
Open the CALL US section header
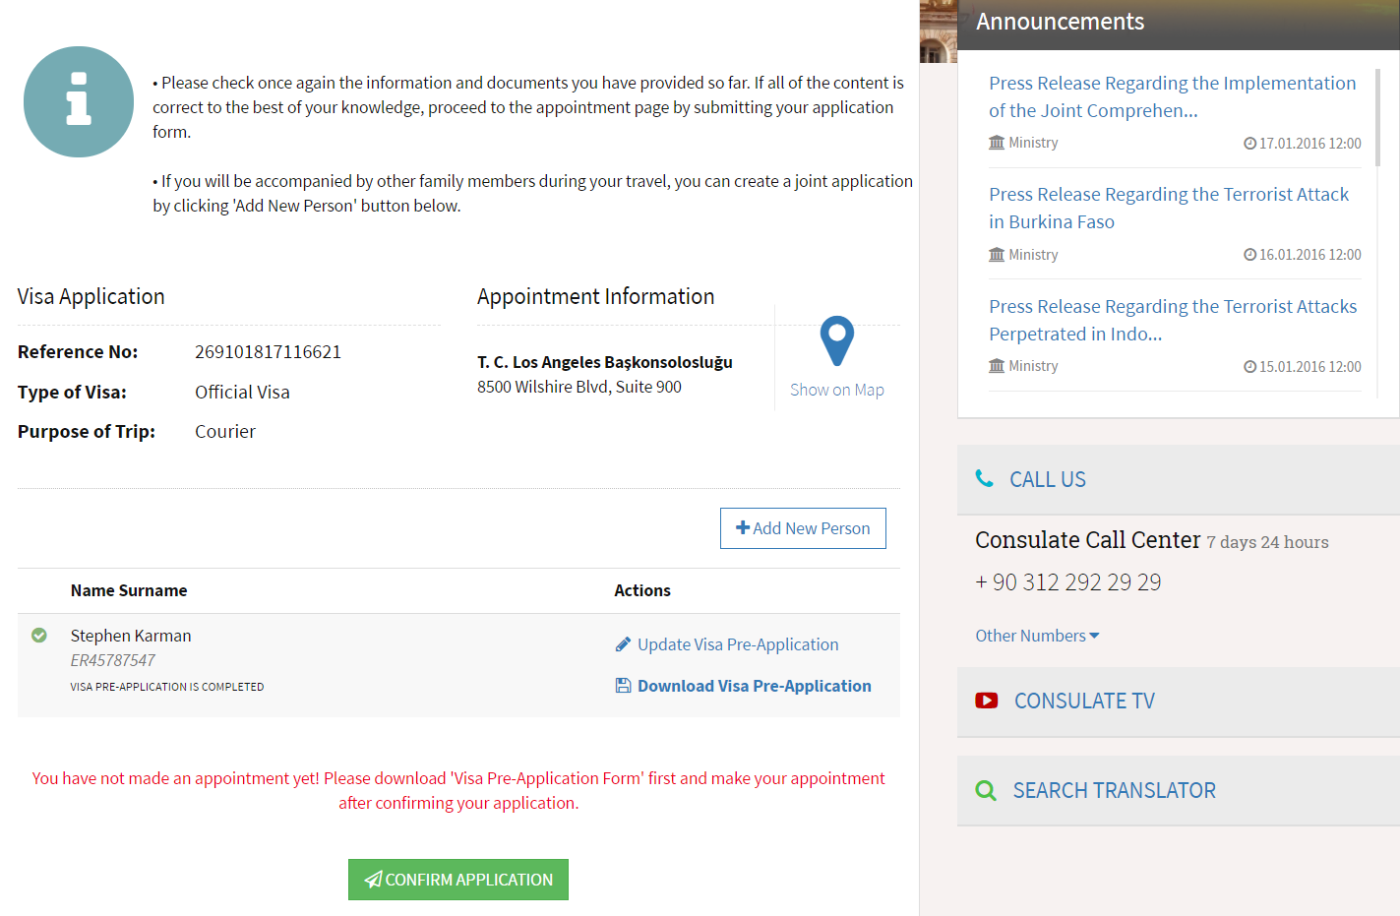pyautogui.click(x=1179, y=479)
